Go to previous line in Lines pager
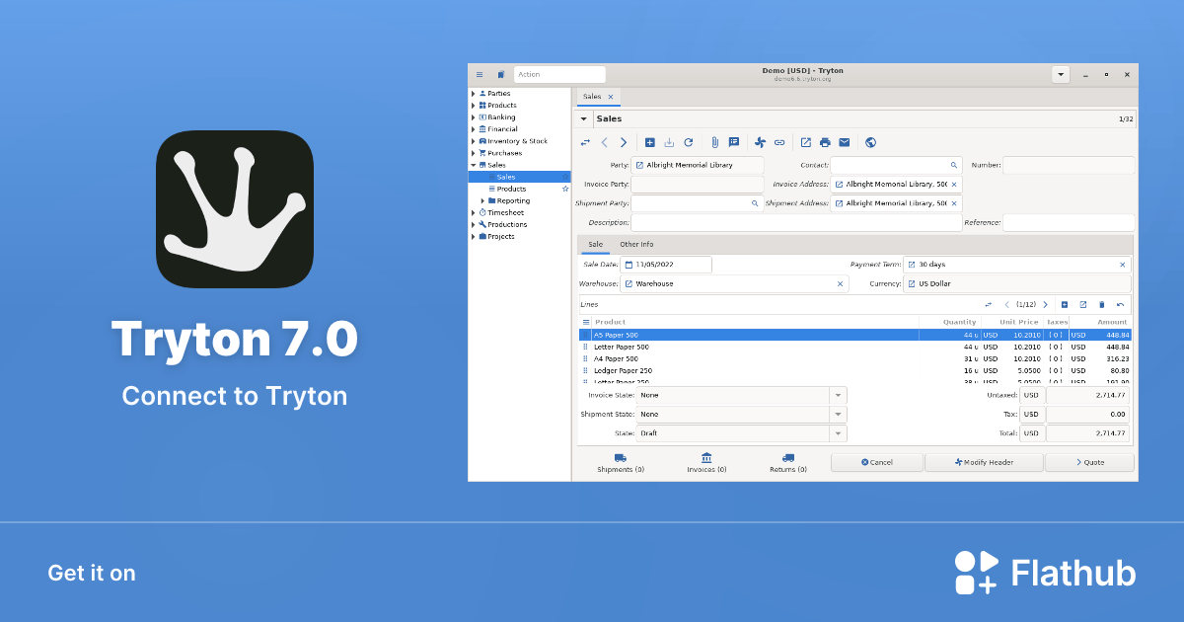The height and width of the screenshot is (622, 1184). point(1007,304)
